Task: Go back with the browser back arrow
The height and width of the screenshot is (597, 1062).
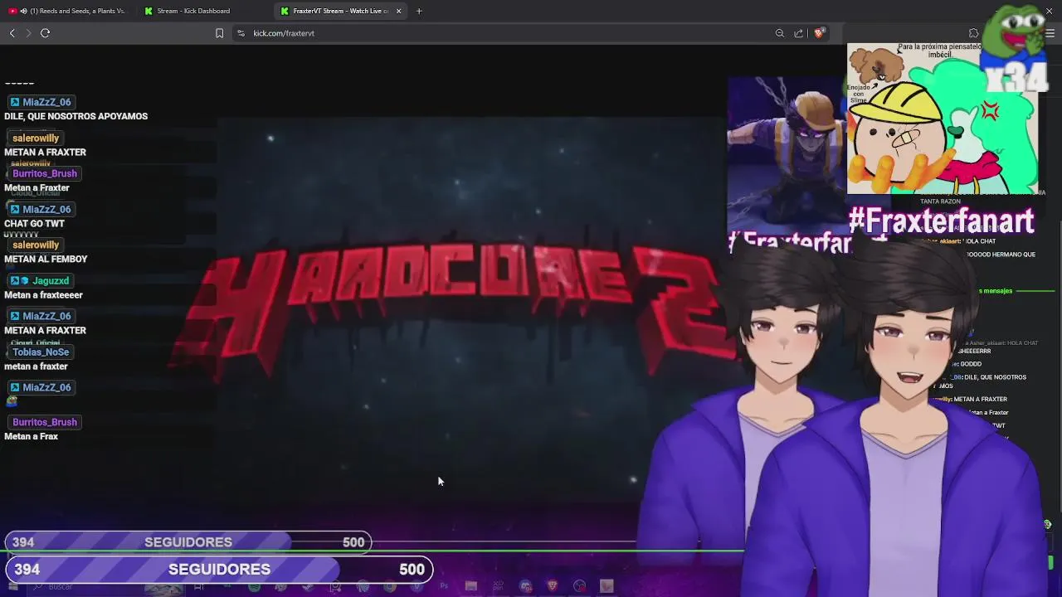Action: tap(12, 33)
